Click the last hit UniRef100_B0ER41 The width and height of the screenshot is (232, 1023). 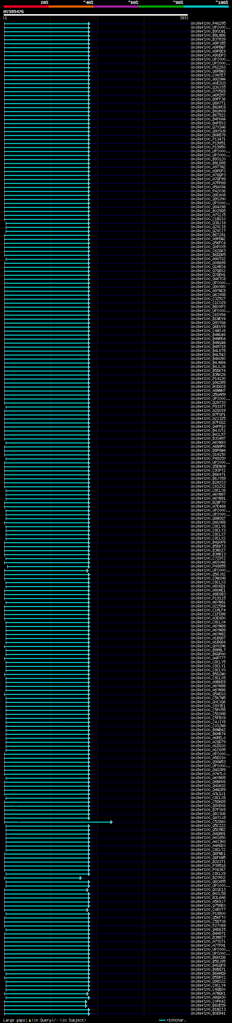click(x=208, y=1014)
